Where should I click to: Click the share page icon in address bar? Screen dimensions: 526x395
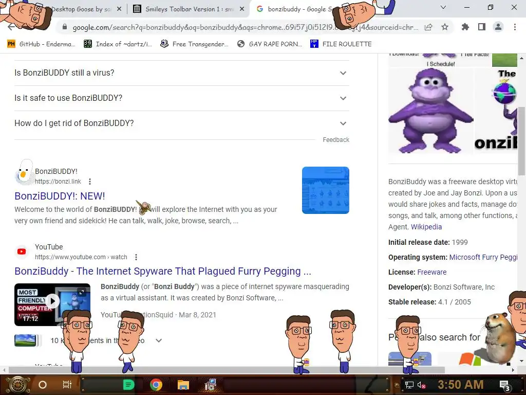point(428,27)
